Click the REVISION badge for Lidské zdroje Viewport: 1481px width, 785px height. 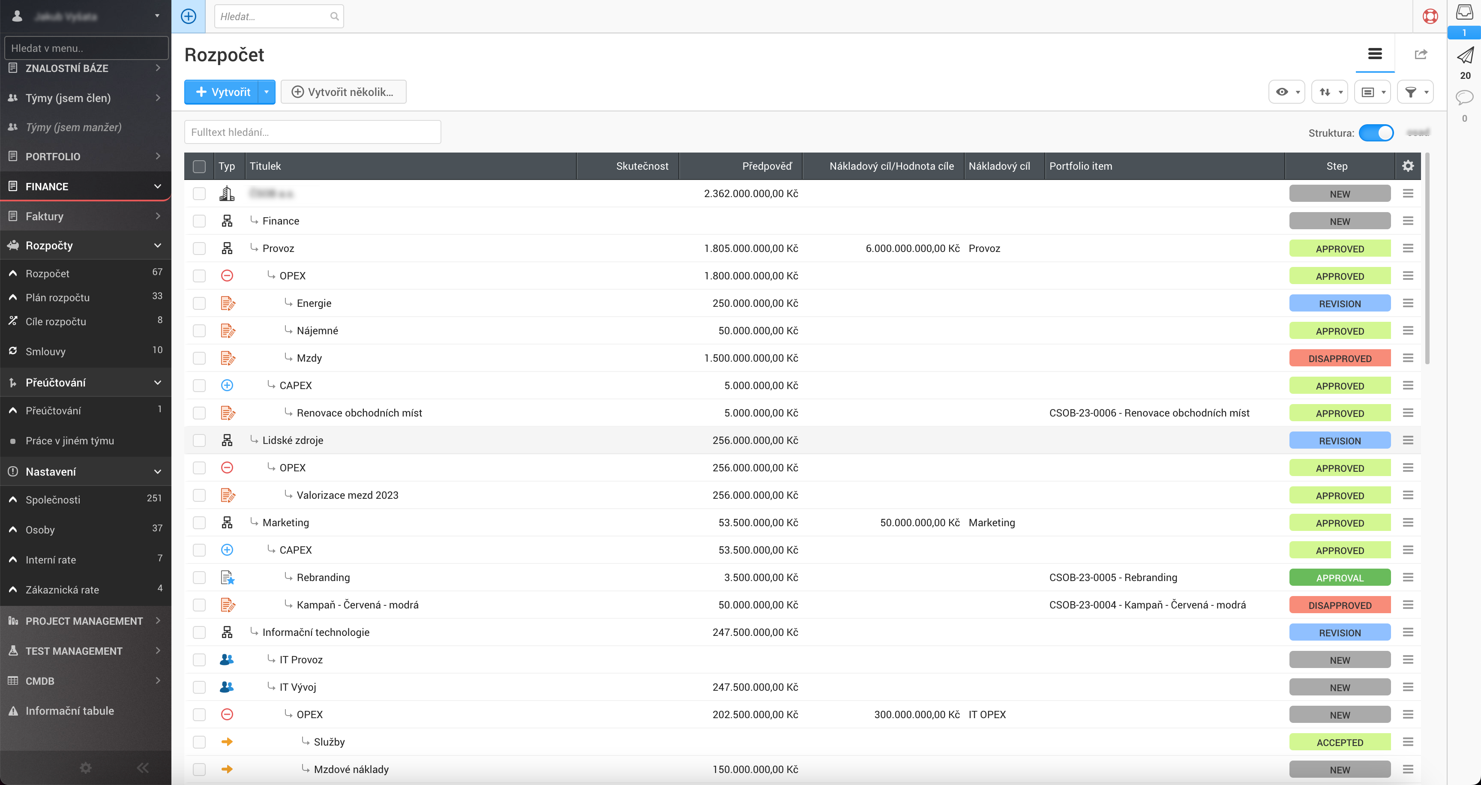tap(1339, 440)
